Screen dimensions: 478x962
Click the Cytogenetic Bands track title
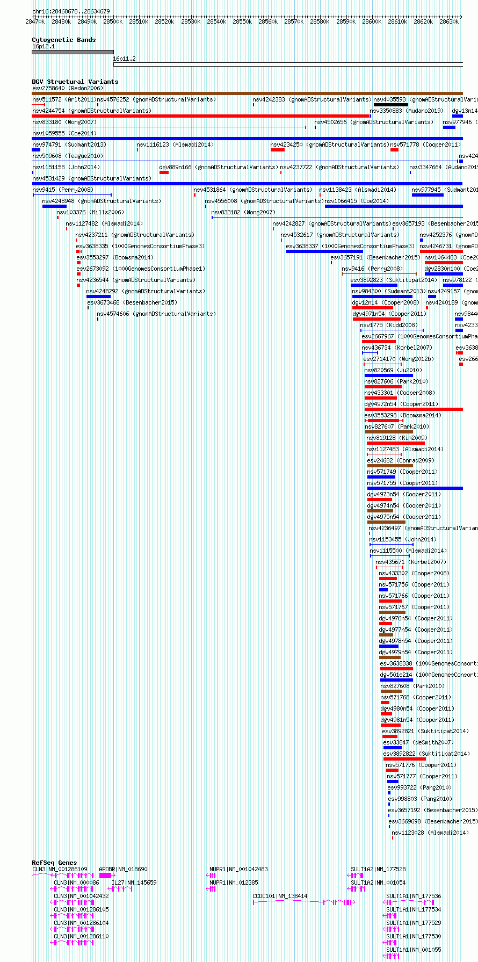click(x=64, y=40)
